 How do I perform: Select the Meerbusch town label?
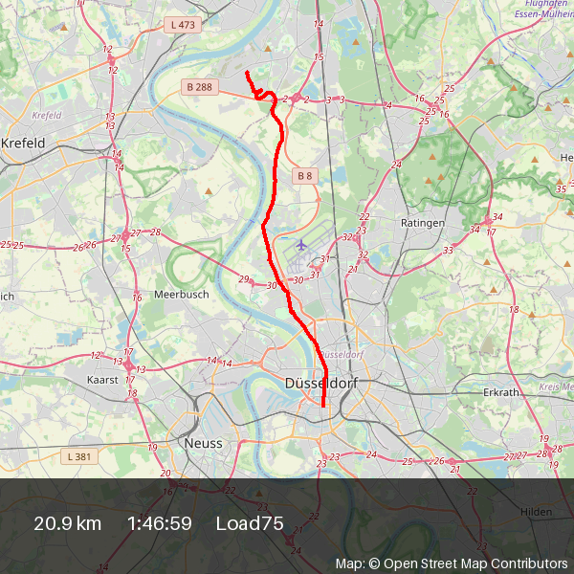point(182,295)
